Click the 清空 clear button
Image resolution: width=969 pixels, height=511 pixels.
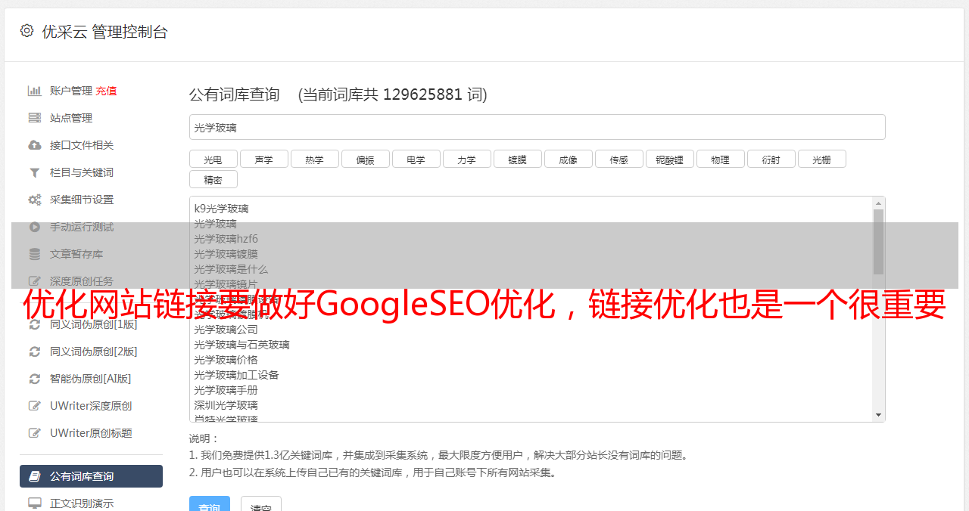[x=261, y=504]
